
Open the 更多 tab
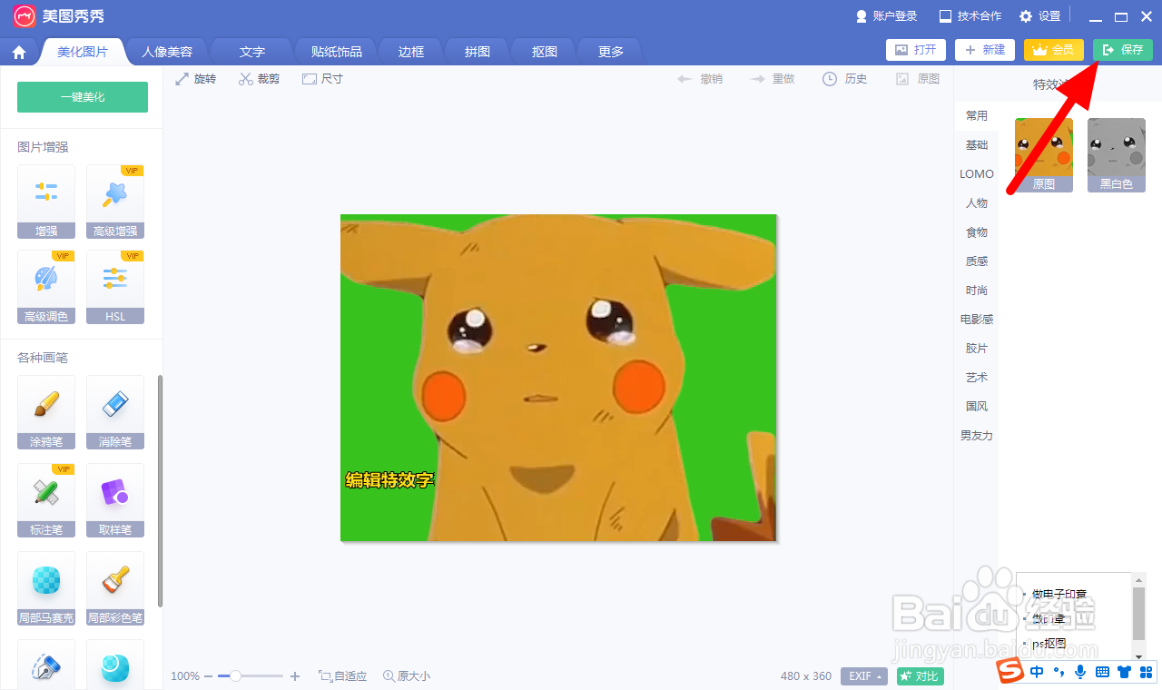tap(611, 52)
